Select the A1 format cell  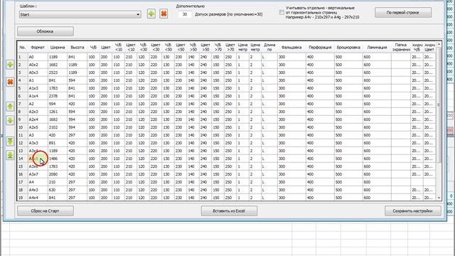[38, 80]
